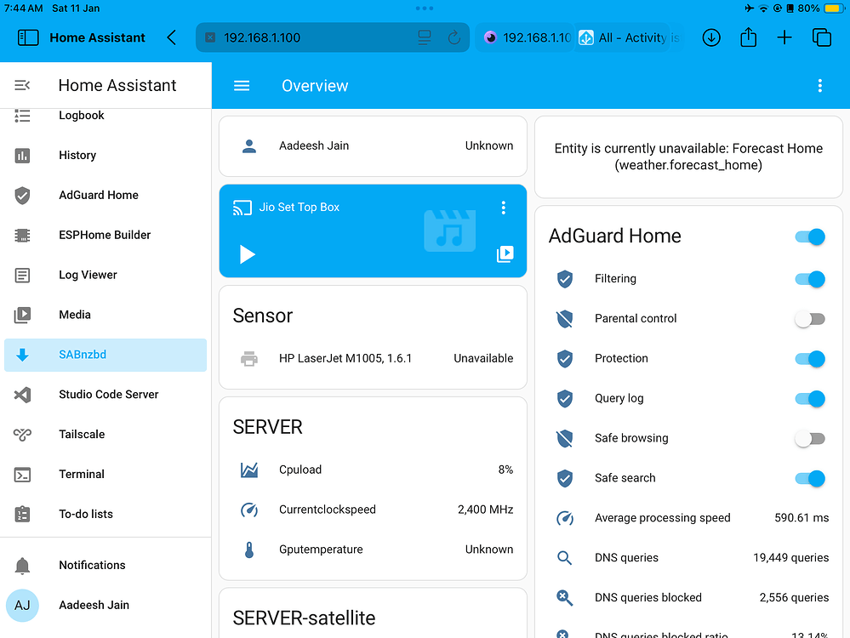
Task: Play media on Jio Set Top Box
Action: [x=246, y=253]
